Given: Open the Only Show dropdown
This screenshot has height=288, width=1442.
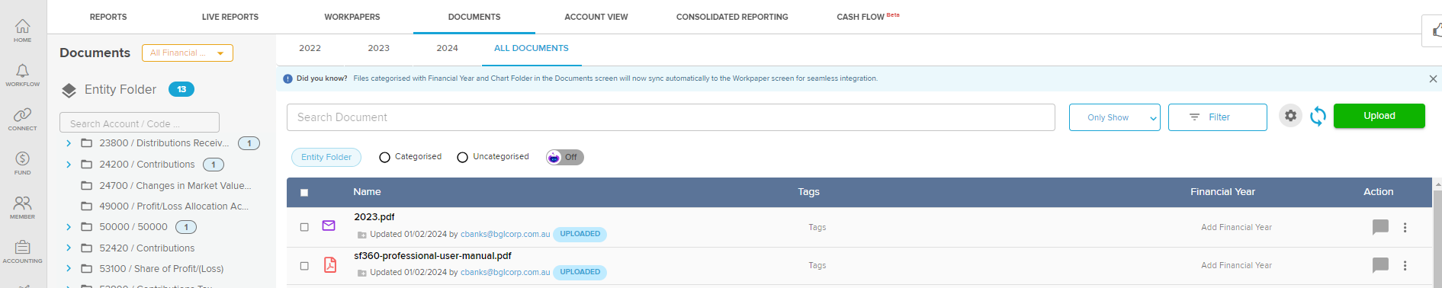Looking at the screenshot, I should pos(1114,117).
